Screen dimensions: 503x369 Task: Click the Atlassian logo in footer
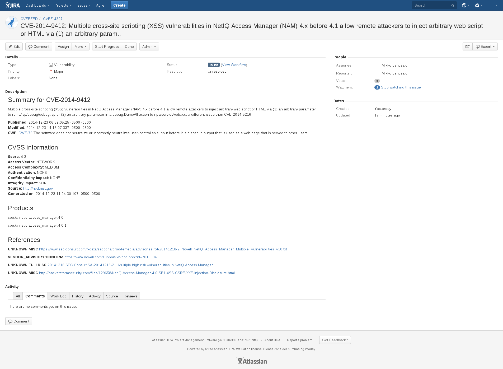(251, 361)
